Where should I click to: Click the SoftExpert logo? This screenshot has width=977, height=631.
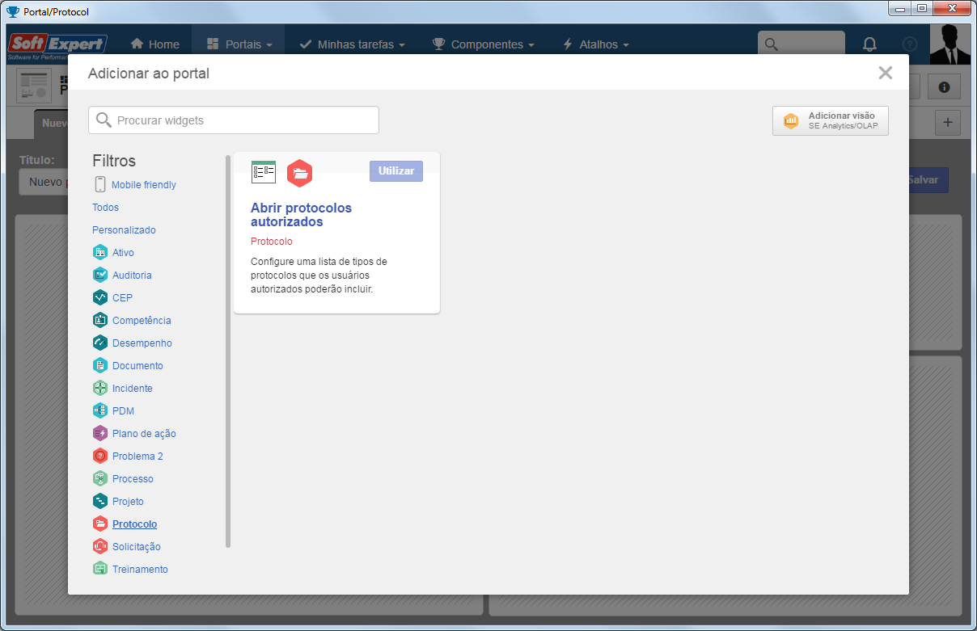[x=57, y=45]
